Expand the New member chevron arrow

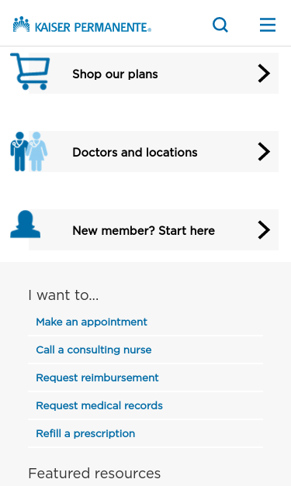point(264,230)
